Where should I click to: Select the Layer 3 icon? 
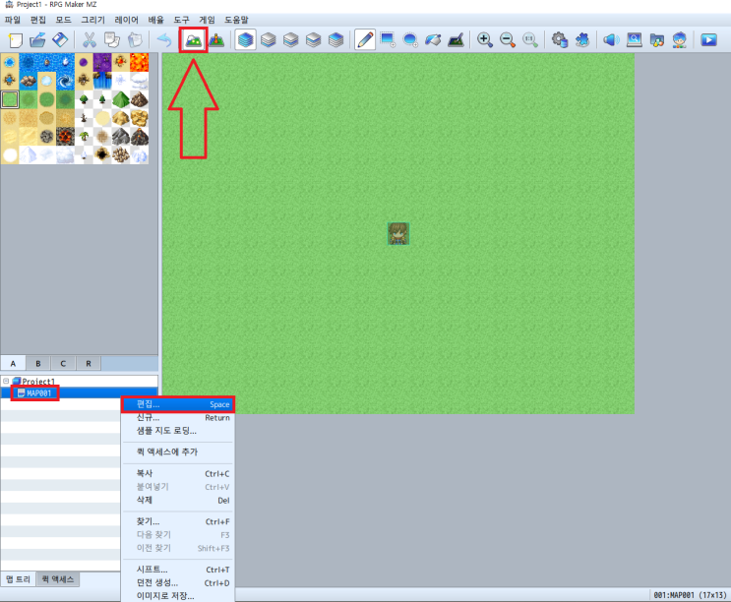click(313, 40)
